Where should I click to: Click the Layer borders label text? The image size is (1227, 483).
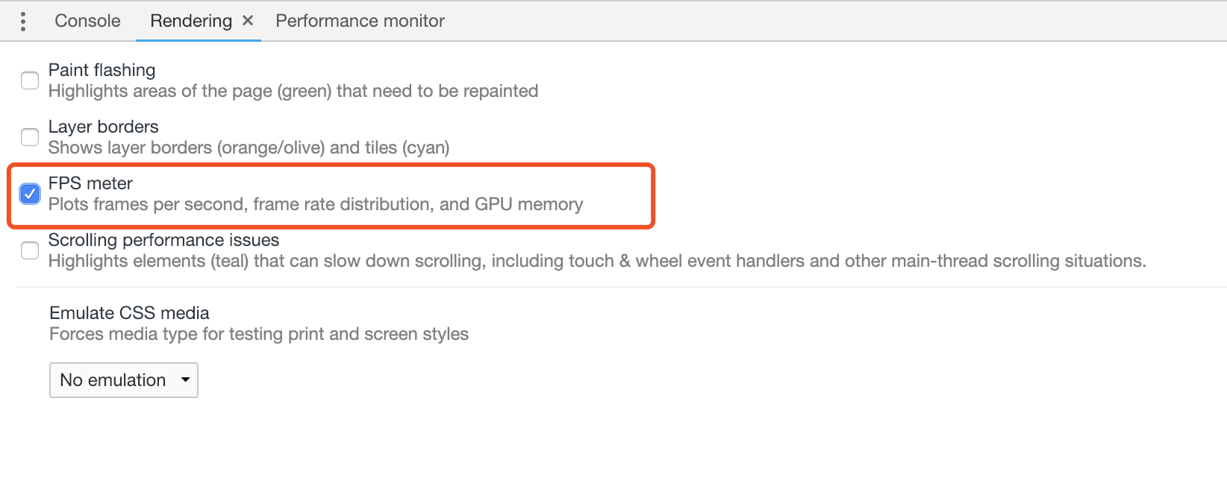[x=104, y=127]
